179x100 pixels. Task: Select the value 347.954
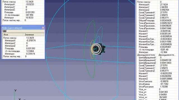(x=30, y=15)
